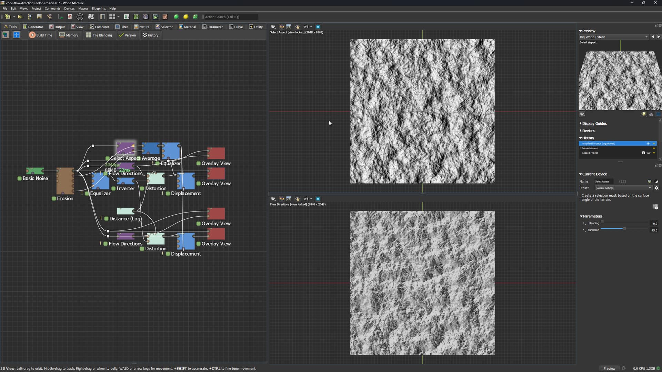Switch to the Generator tab
This screenshot has height=372, width=662.
pyautogui.click(x=33, y=27)
